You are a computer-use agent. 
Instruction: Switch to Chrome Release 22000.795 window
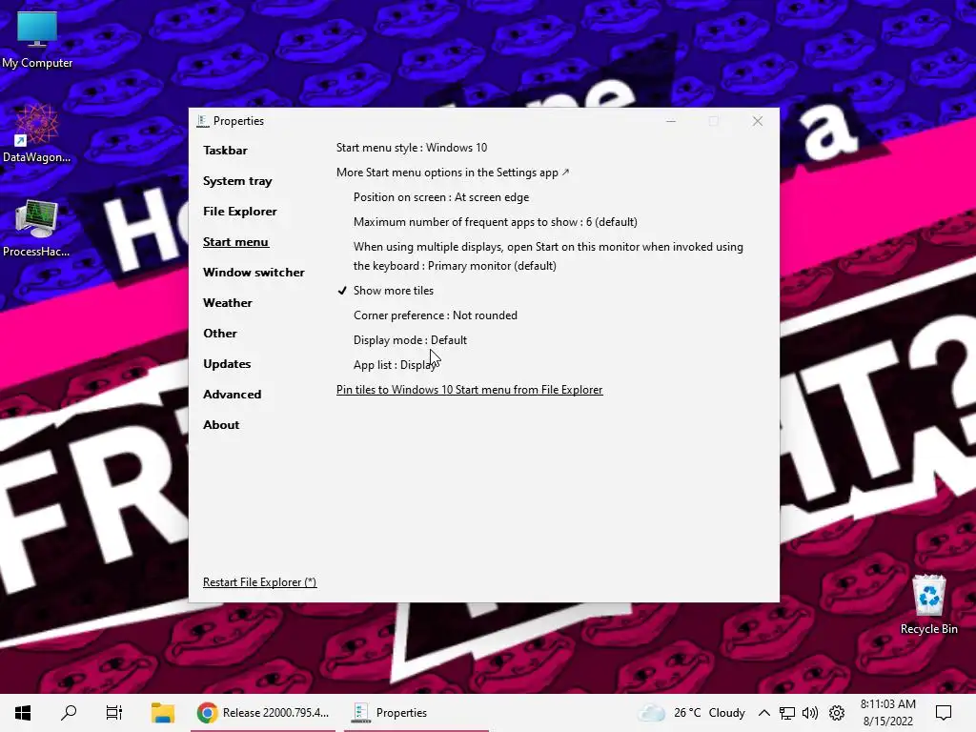click(263, 713)
